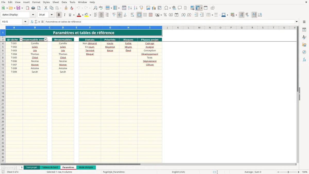The image size is (309, 174).
Task: Sort descending with the Z-A icon
Action: (136, 8)
